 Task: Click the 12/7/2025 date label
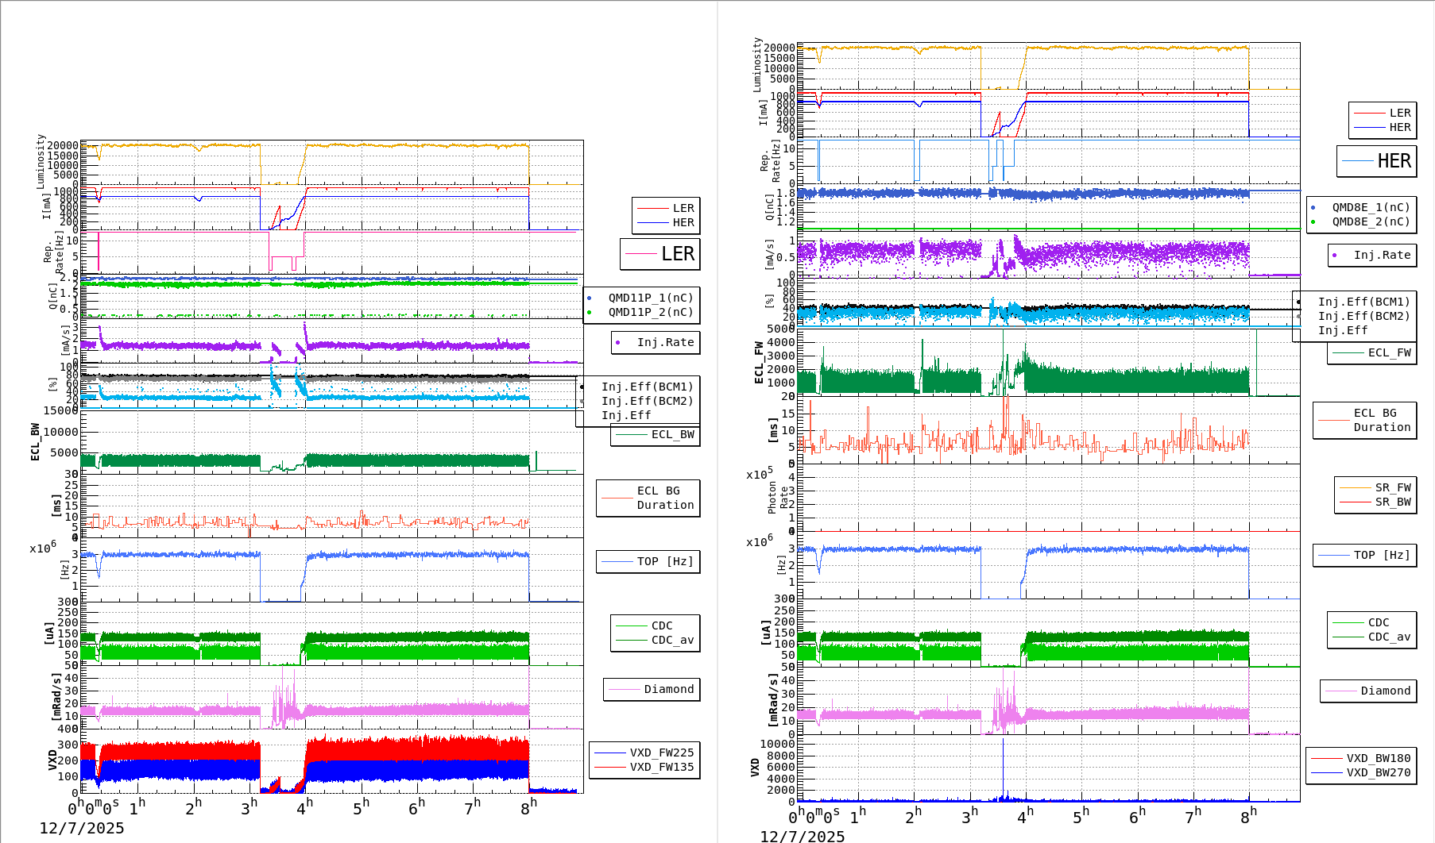pyautogui.click(x=82, y=826)
